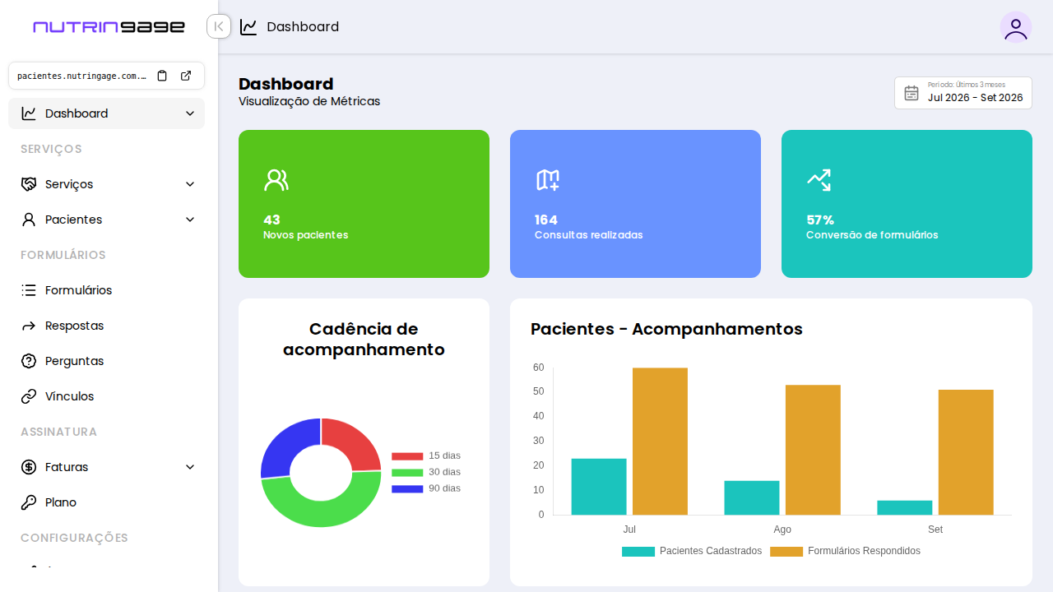Click the Set orange Formulários Respondidos bar
This screenshot has width=1053, height=592.
966,452
